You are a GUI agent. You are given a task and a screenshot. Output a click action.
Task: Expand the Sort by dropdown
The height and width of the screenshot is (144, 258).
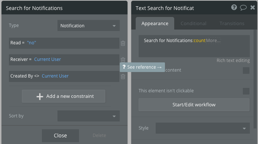(x=89, y=116)
